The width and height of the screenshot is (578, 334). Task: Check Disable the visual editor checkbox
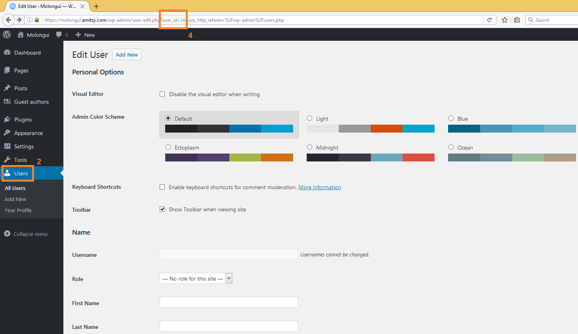click(162, 94)
